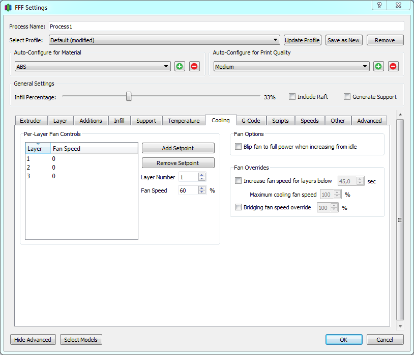Viewport: 414px width, 355px height.
Task: Expand the ABS material dropdown
Action: click(93, 66)
